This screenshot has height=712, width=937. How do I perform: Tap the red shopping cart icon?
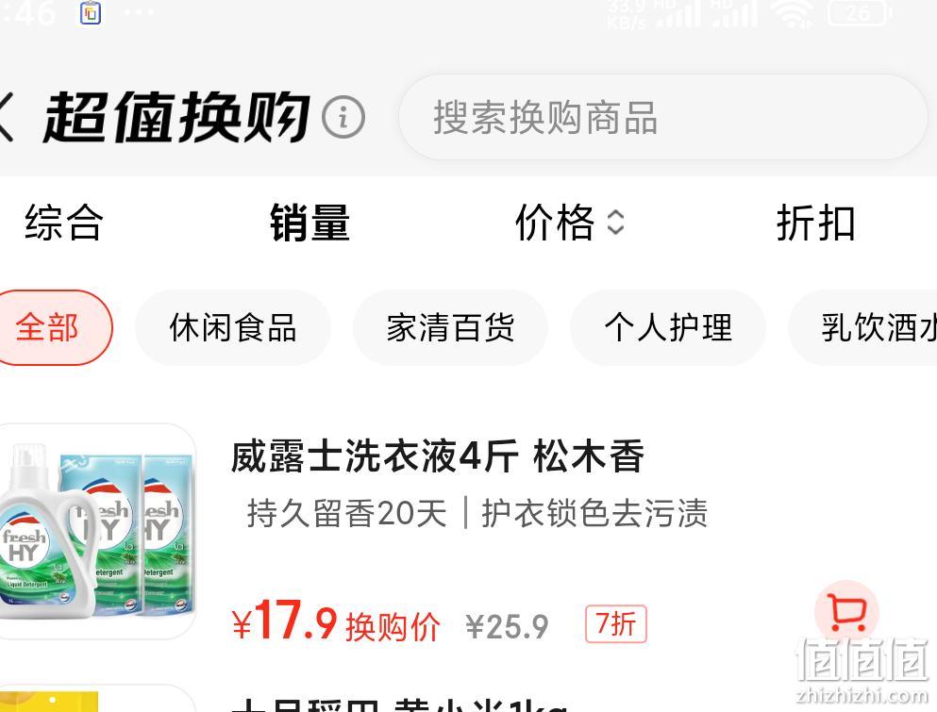(846, 612)
